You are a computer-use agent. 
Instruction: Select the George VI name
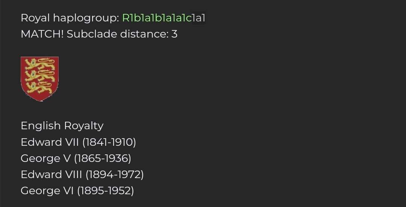[47, 190]
